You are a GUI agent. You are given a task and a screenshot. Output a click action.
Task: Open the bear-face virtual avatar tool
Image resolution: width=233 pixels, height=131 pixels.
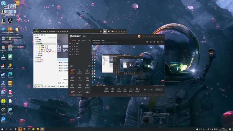pos(72,86)
